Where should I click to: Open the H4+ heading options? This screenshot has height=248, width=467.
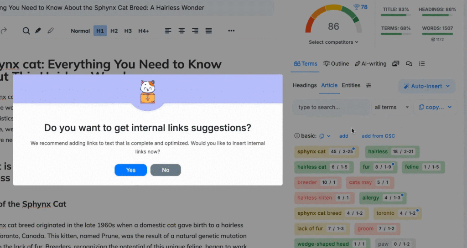pyautogui.click(x=143, y=31)
